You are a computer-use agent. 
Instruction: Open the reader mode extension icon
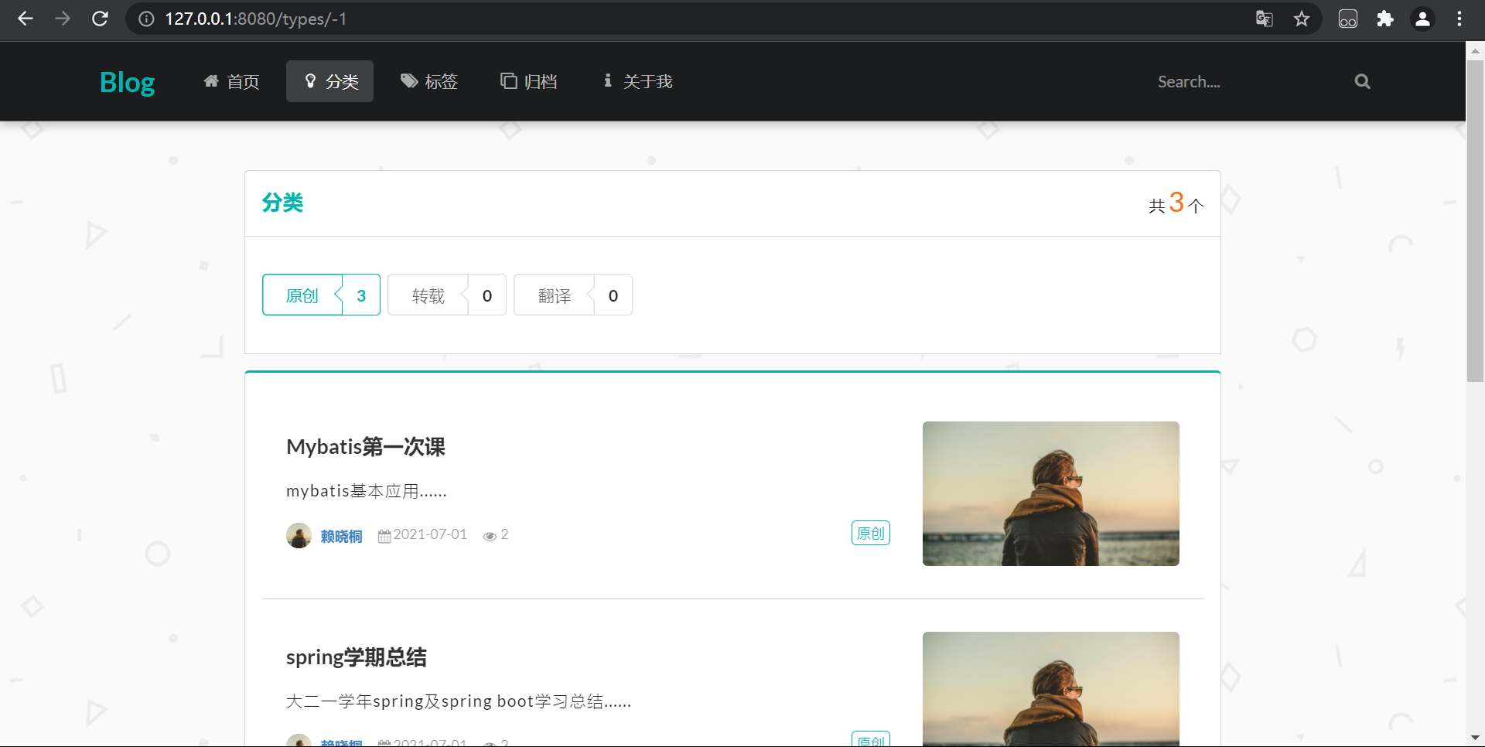[1348, 19]
